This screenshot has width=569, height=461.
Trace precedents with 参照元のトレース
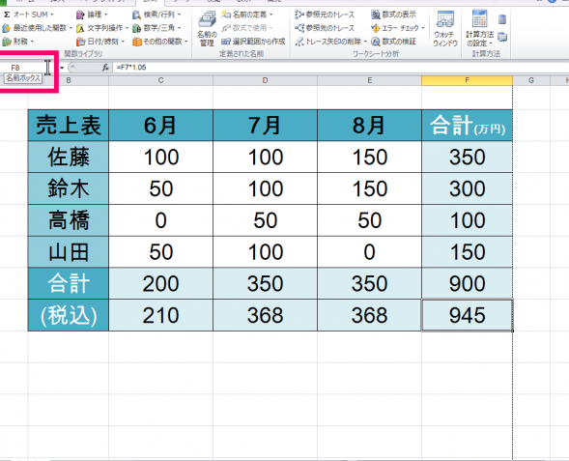click(325, 14)
